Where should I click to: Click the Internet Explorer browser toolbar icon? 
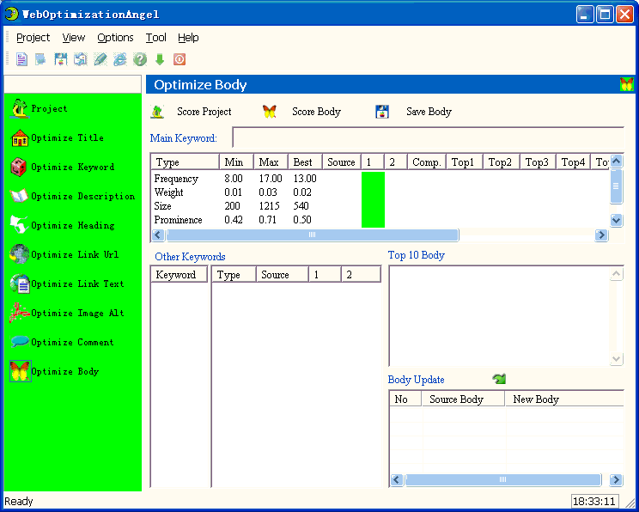[x=120, y=59]
